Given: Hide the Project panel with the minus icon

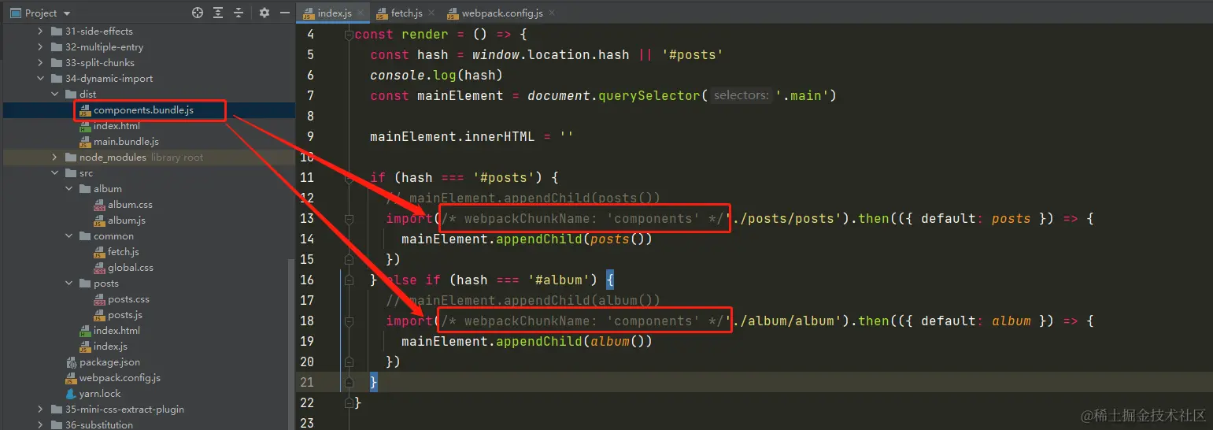Looking at the screenshot, I should (x=283, y=13).
